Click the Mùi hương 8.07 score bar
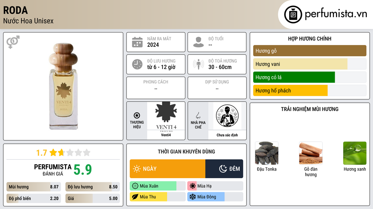 tap(34, 187)
